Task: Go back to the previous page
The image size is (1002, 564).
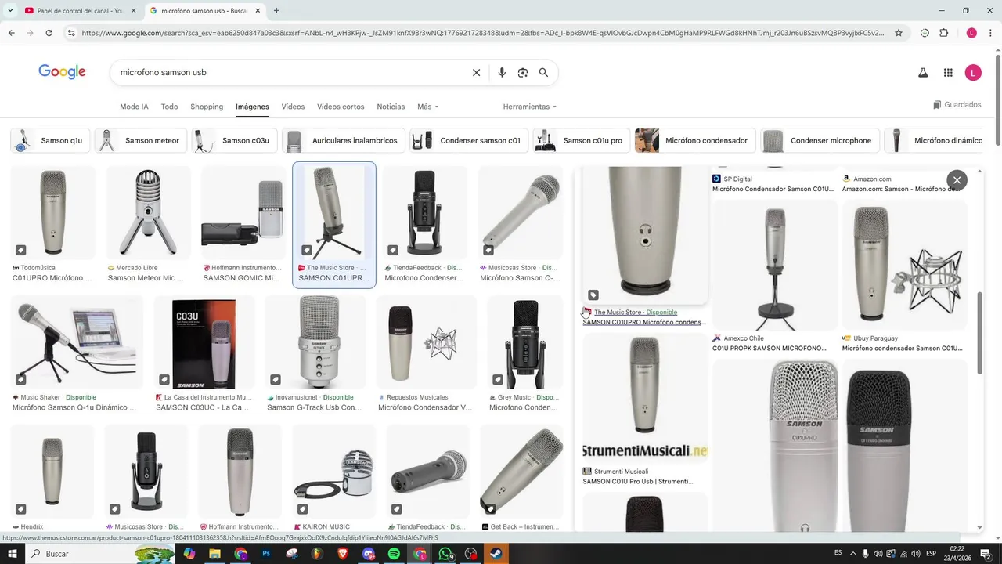Action: pyautogui.click(x=11, y=33)
